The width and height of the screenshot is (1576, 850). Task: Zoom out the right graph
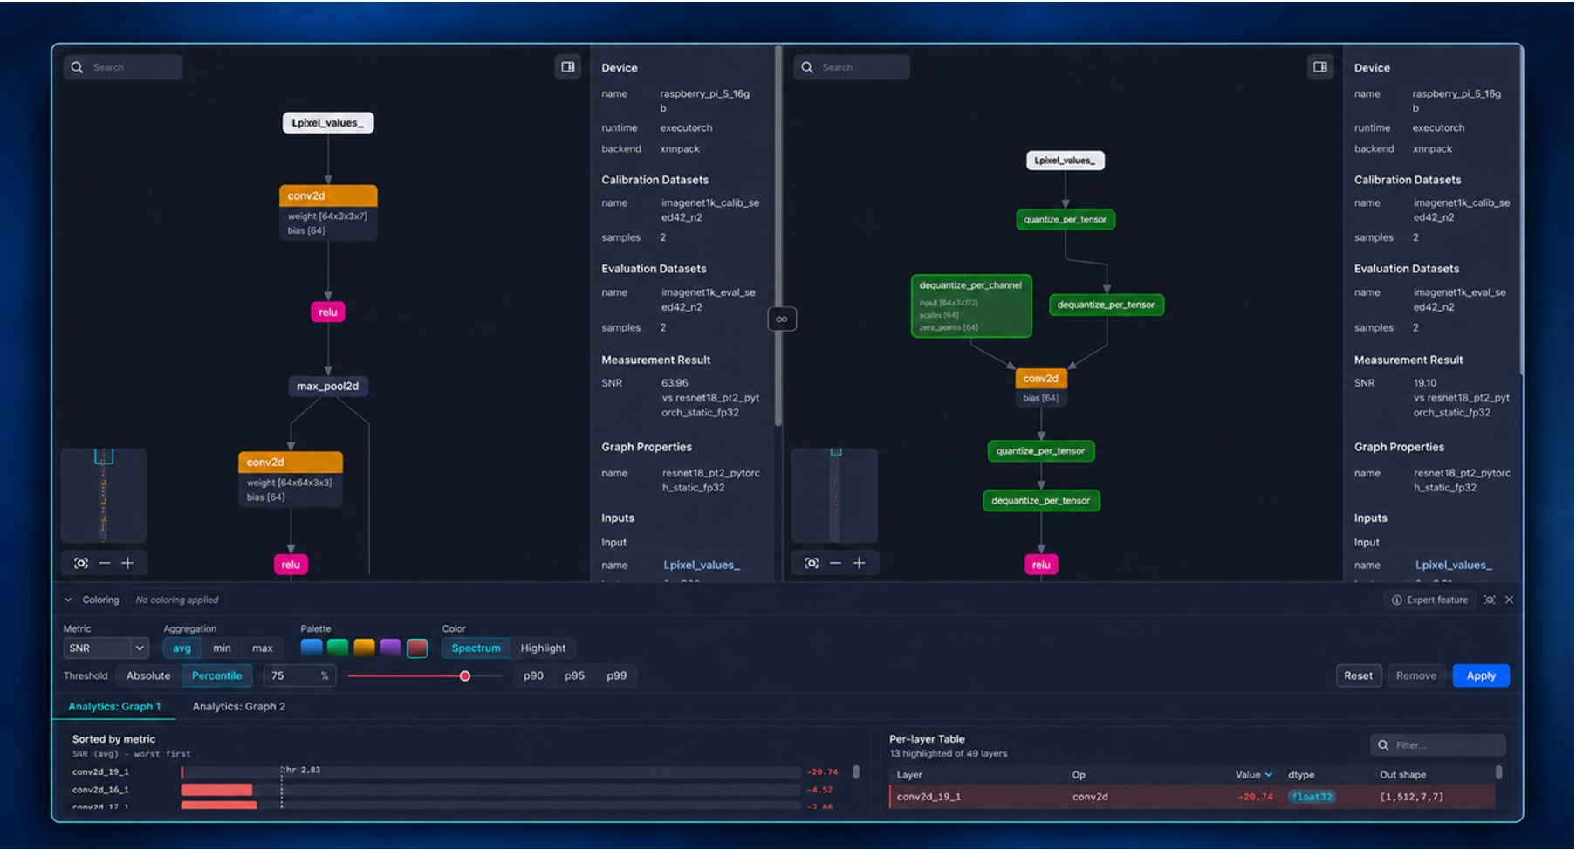point(835,564)
